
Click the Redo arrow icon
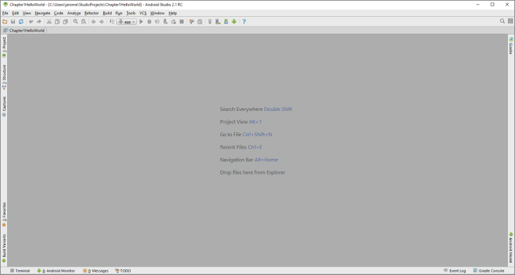point(39,21)
